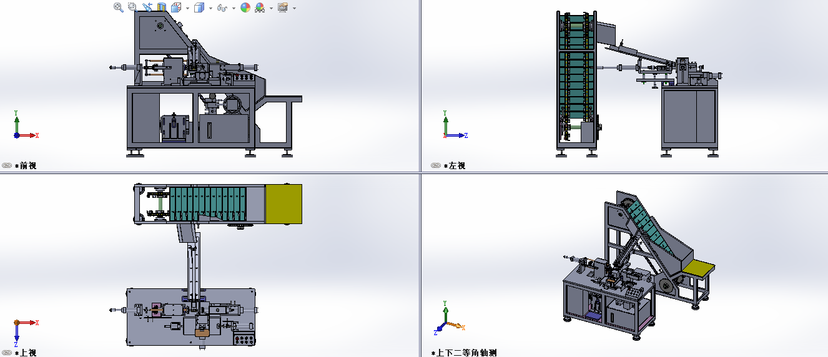Image resolution: width=828 pixels, height=357 pixels.
Task: Click link icon beside 左视 view label
Action: [436, 165]
